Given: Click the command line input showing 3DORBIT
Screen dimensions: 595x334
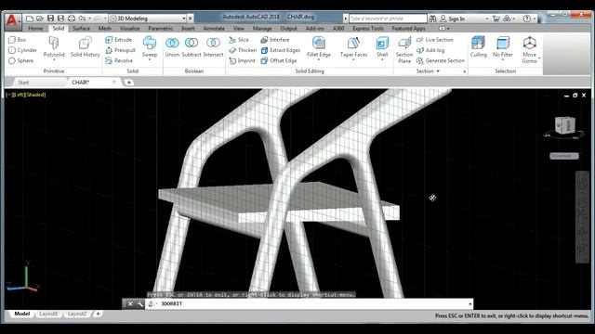Looking at the screenshot, I should click(x=310, y=303).
